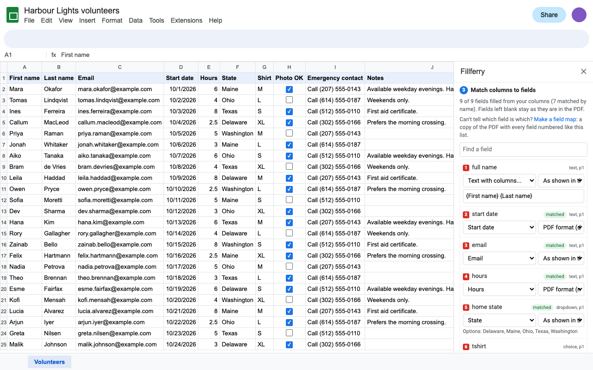This screenshot has width=593, height=370.
Task: Click the Share button
Action: (x=549, y=15)
